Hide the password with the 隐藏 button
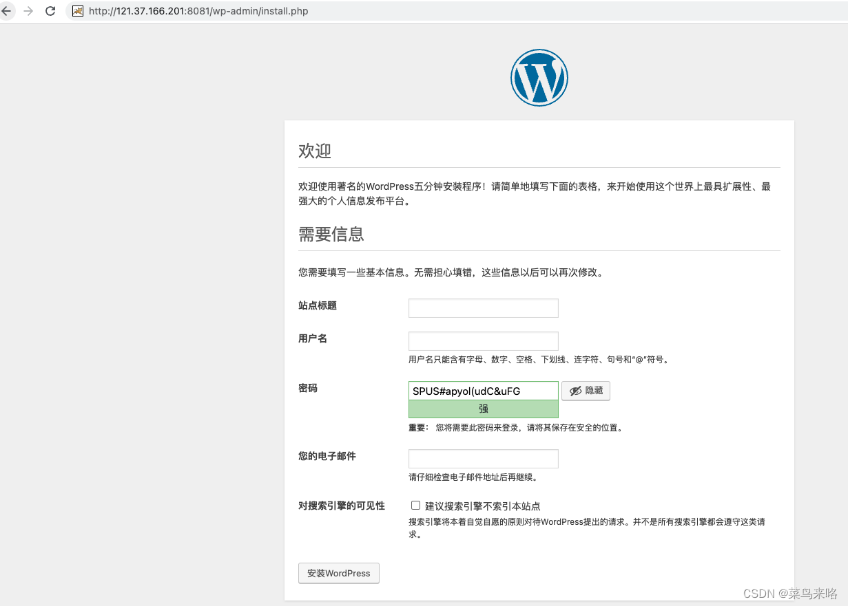 (x=586, y=391)
